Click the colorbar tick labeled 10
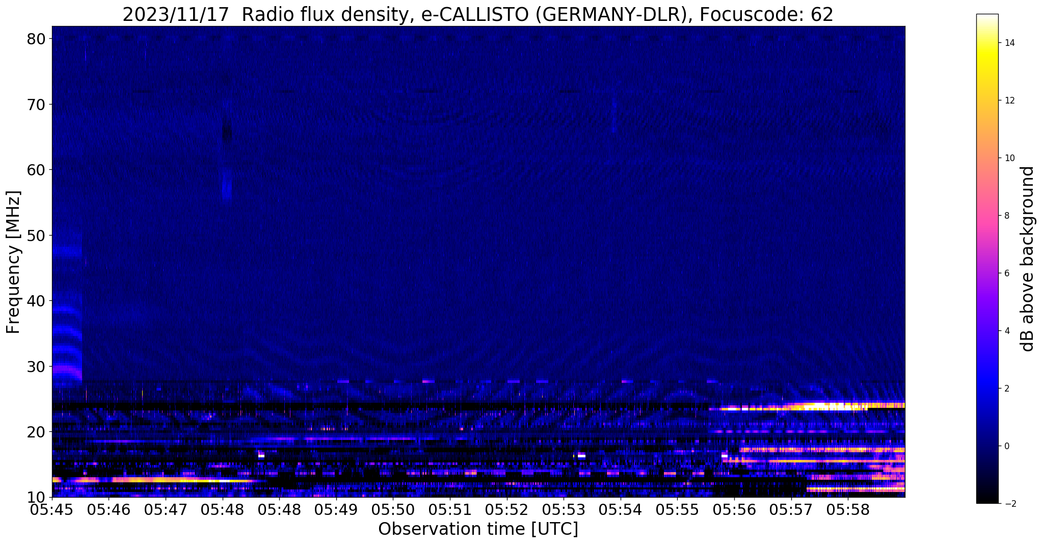The height and width of the screenshot is (544, 1043). click(1009, 158)
